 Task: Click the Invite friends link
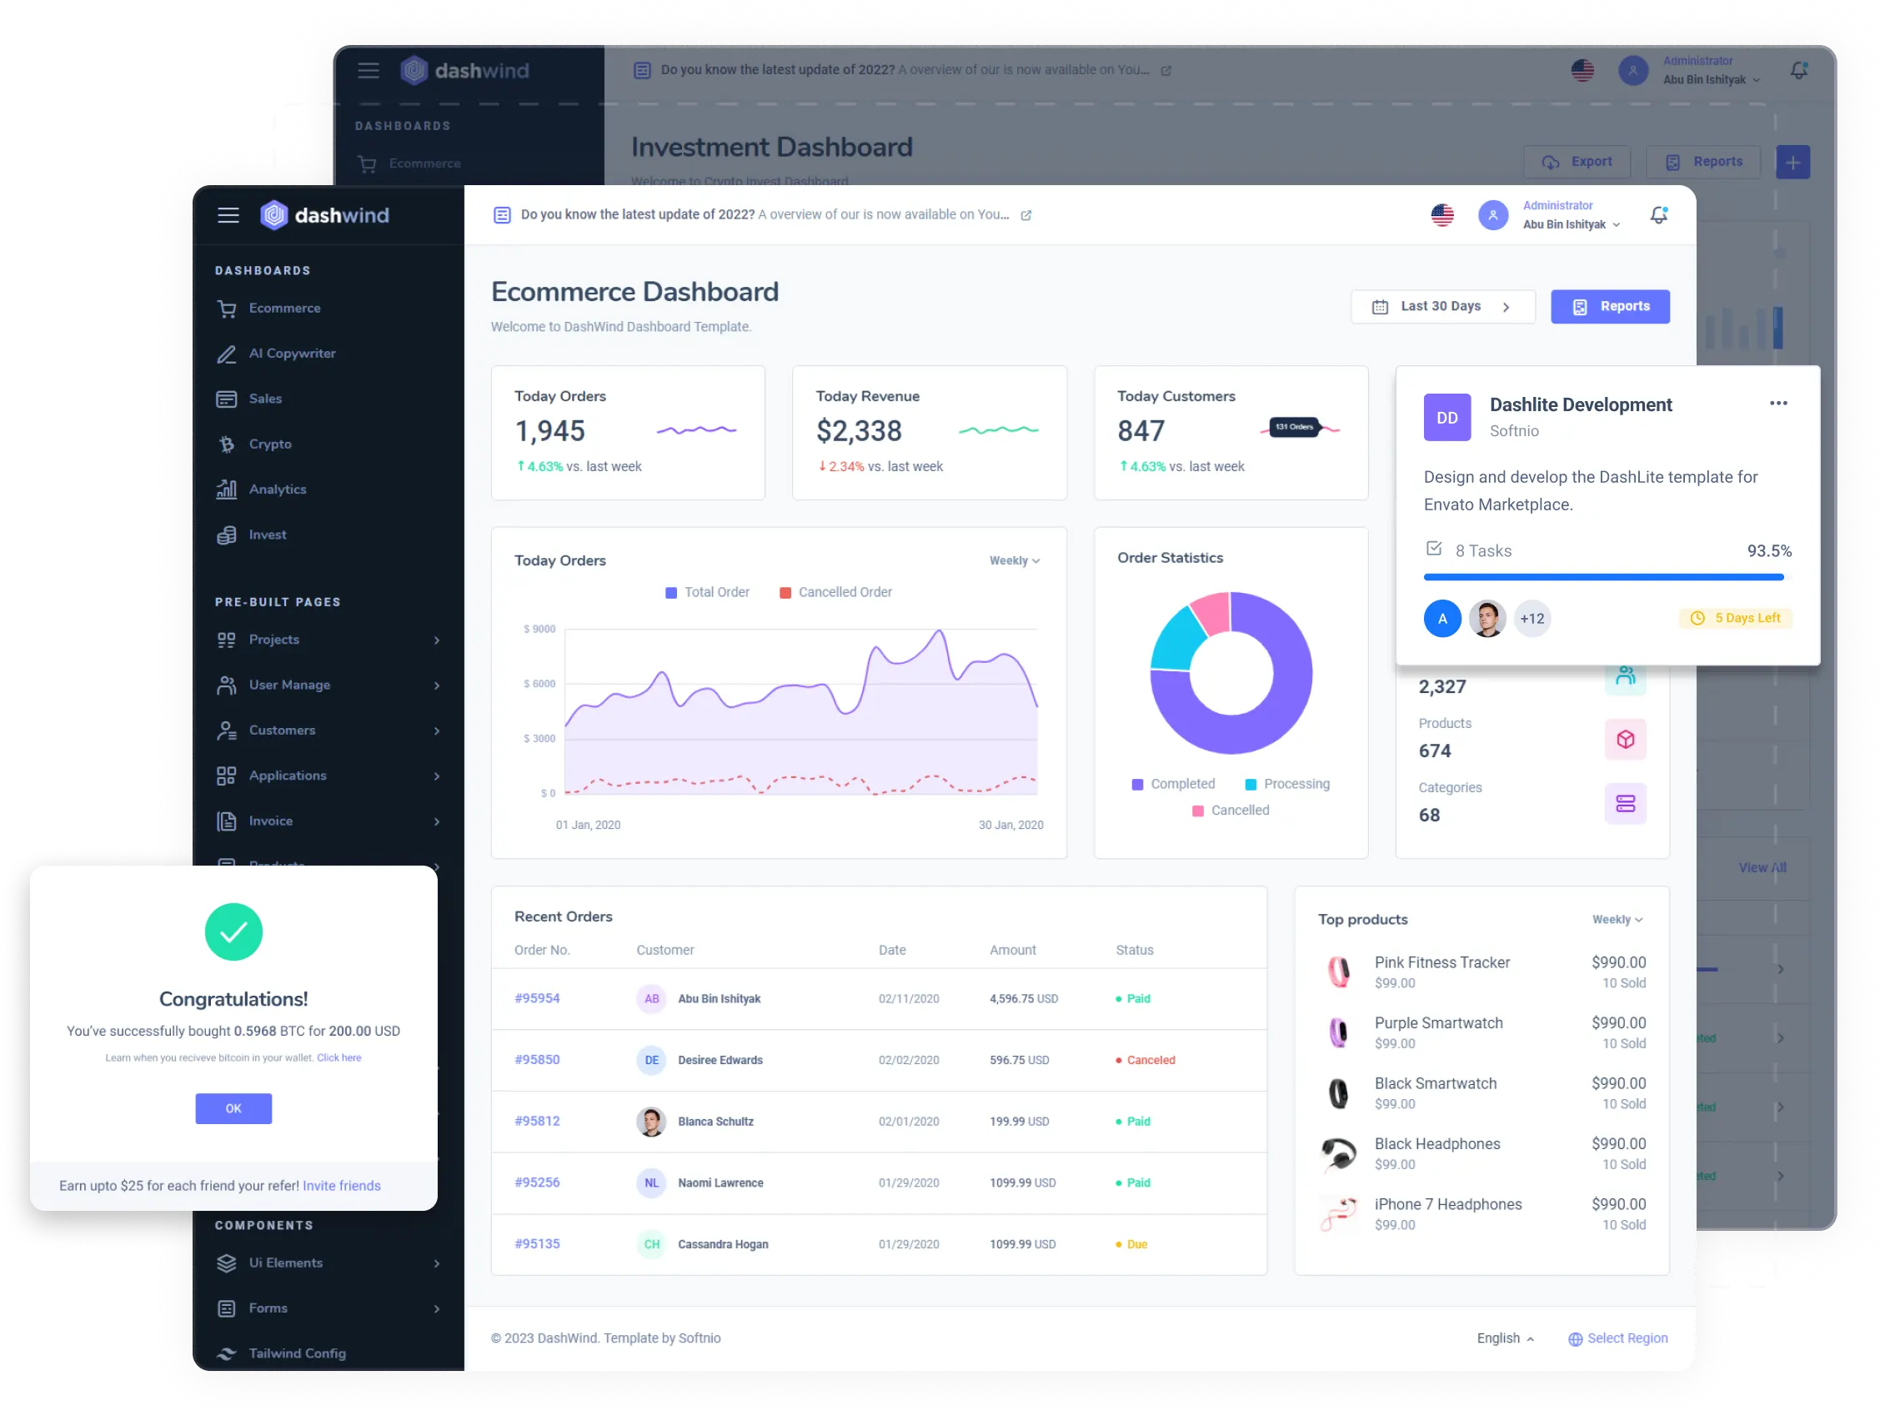tap(341, 1186)
